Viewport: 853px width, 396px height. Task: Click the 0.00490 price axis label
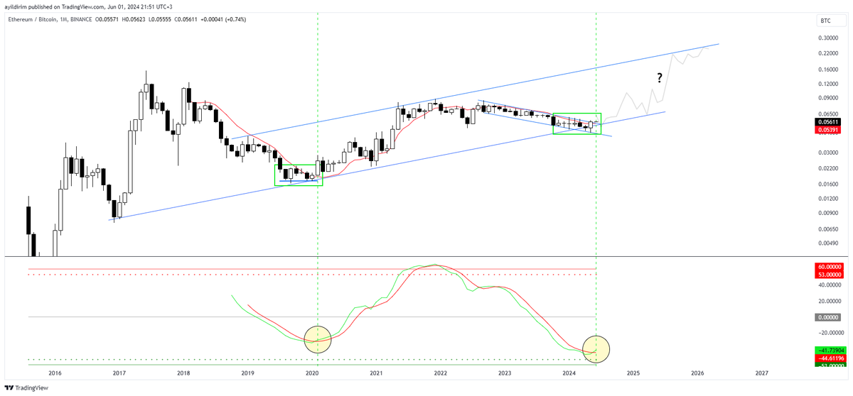pos(828,243)
